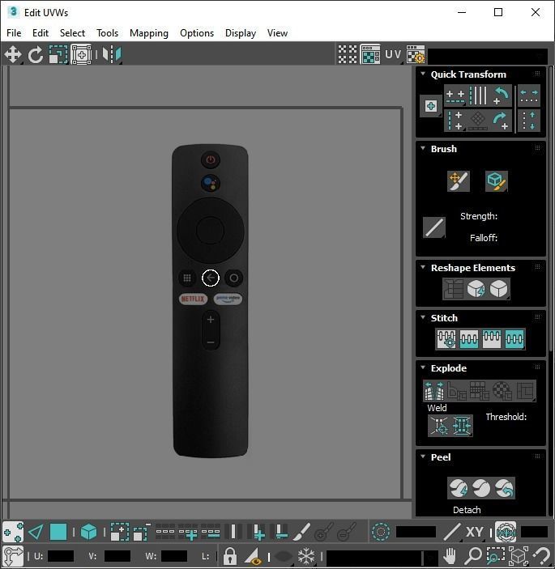Click in the U coordinate field
Image resolution: width=555 pixels, height=569 pixels.
pos(60,556)
